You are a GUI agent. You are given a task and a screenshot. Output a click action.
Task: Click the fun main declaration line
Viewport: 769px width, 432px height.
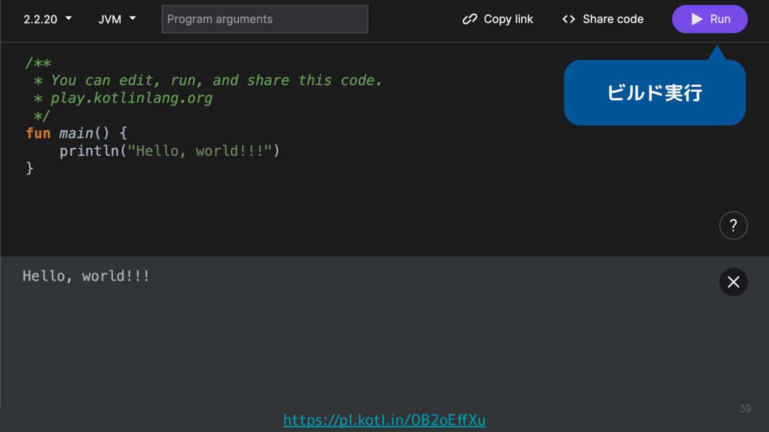[76, 133]
